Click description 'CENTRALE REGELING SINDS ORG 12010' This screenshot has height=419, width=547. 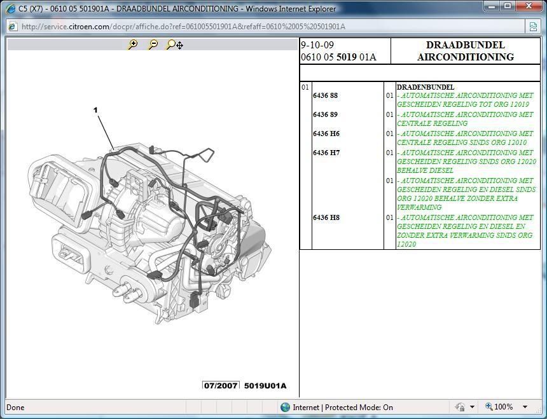[462, 142]
